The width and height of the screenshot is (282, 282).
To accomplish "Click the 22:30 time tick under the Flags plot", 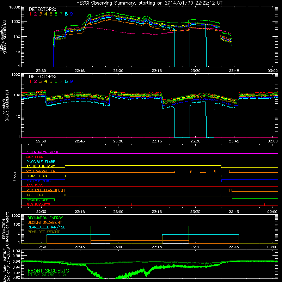I will coord(41,212).
